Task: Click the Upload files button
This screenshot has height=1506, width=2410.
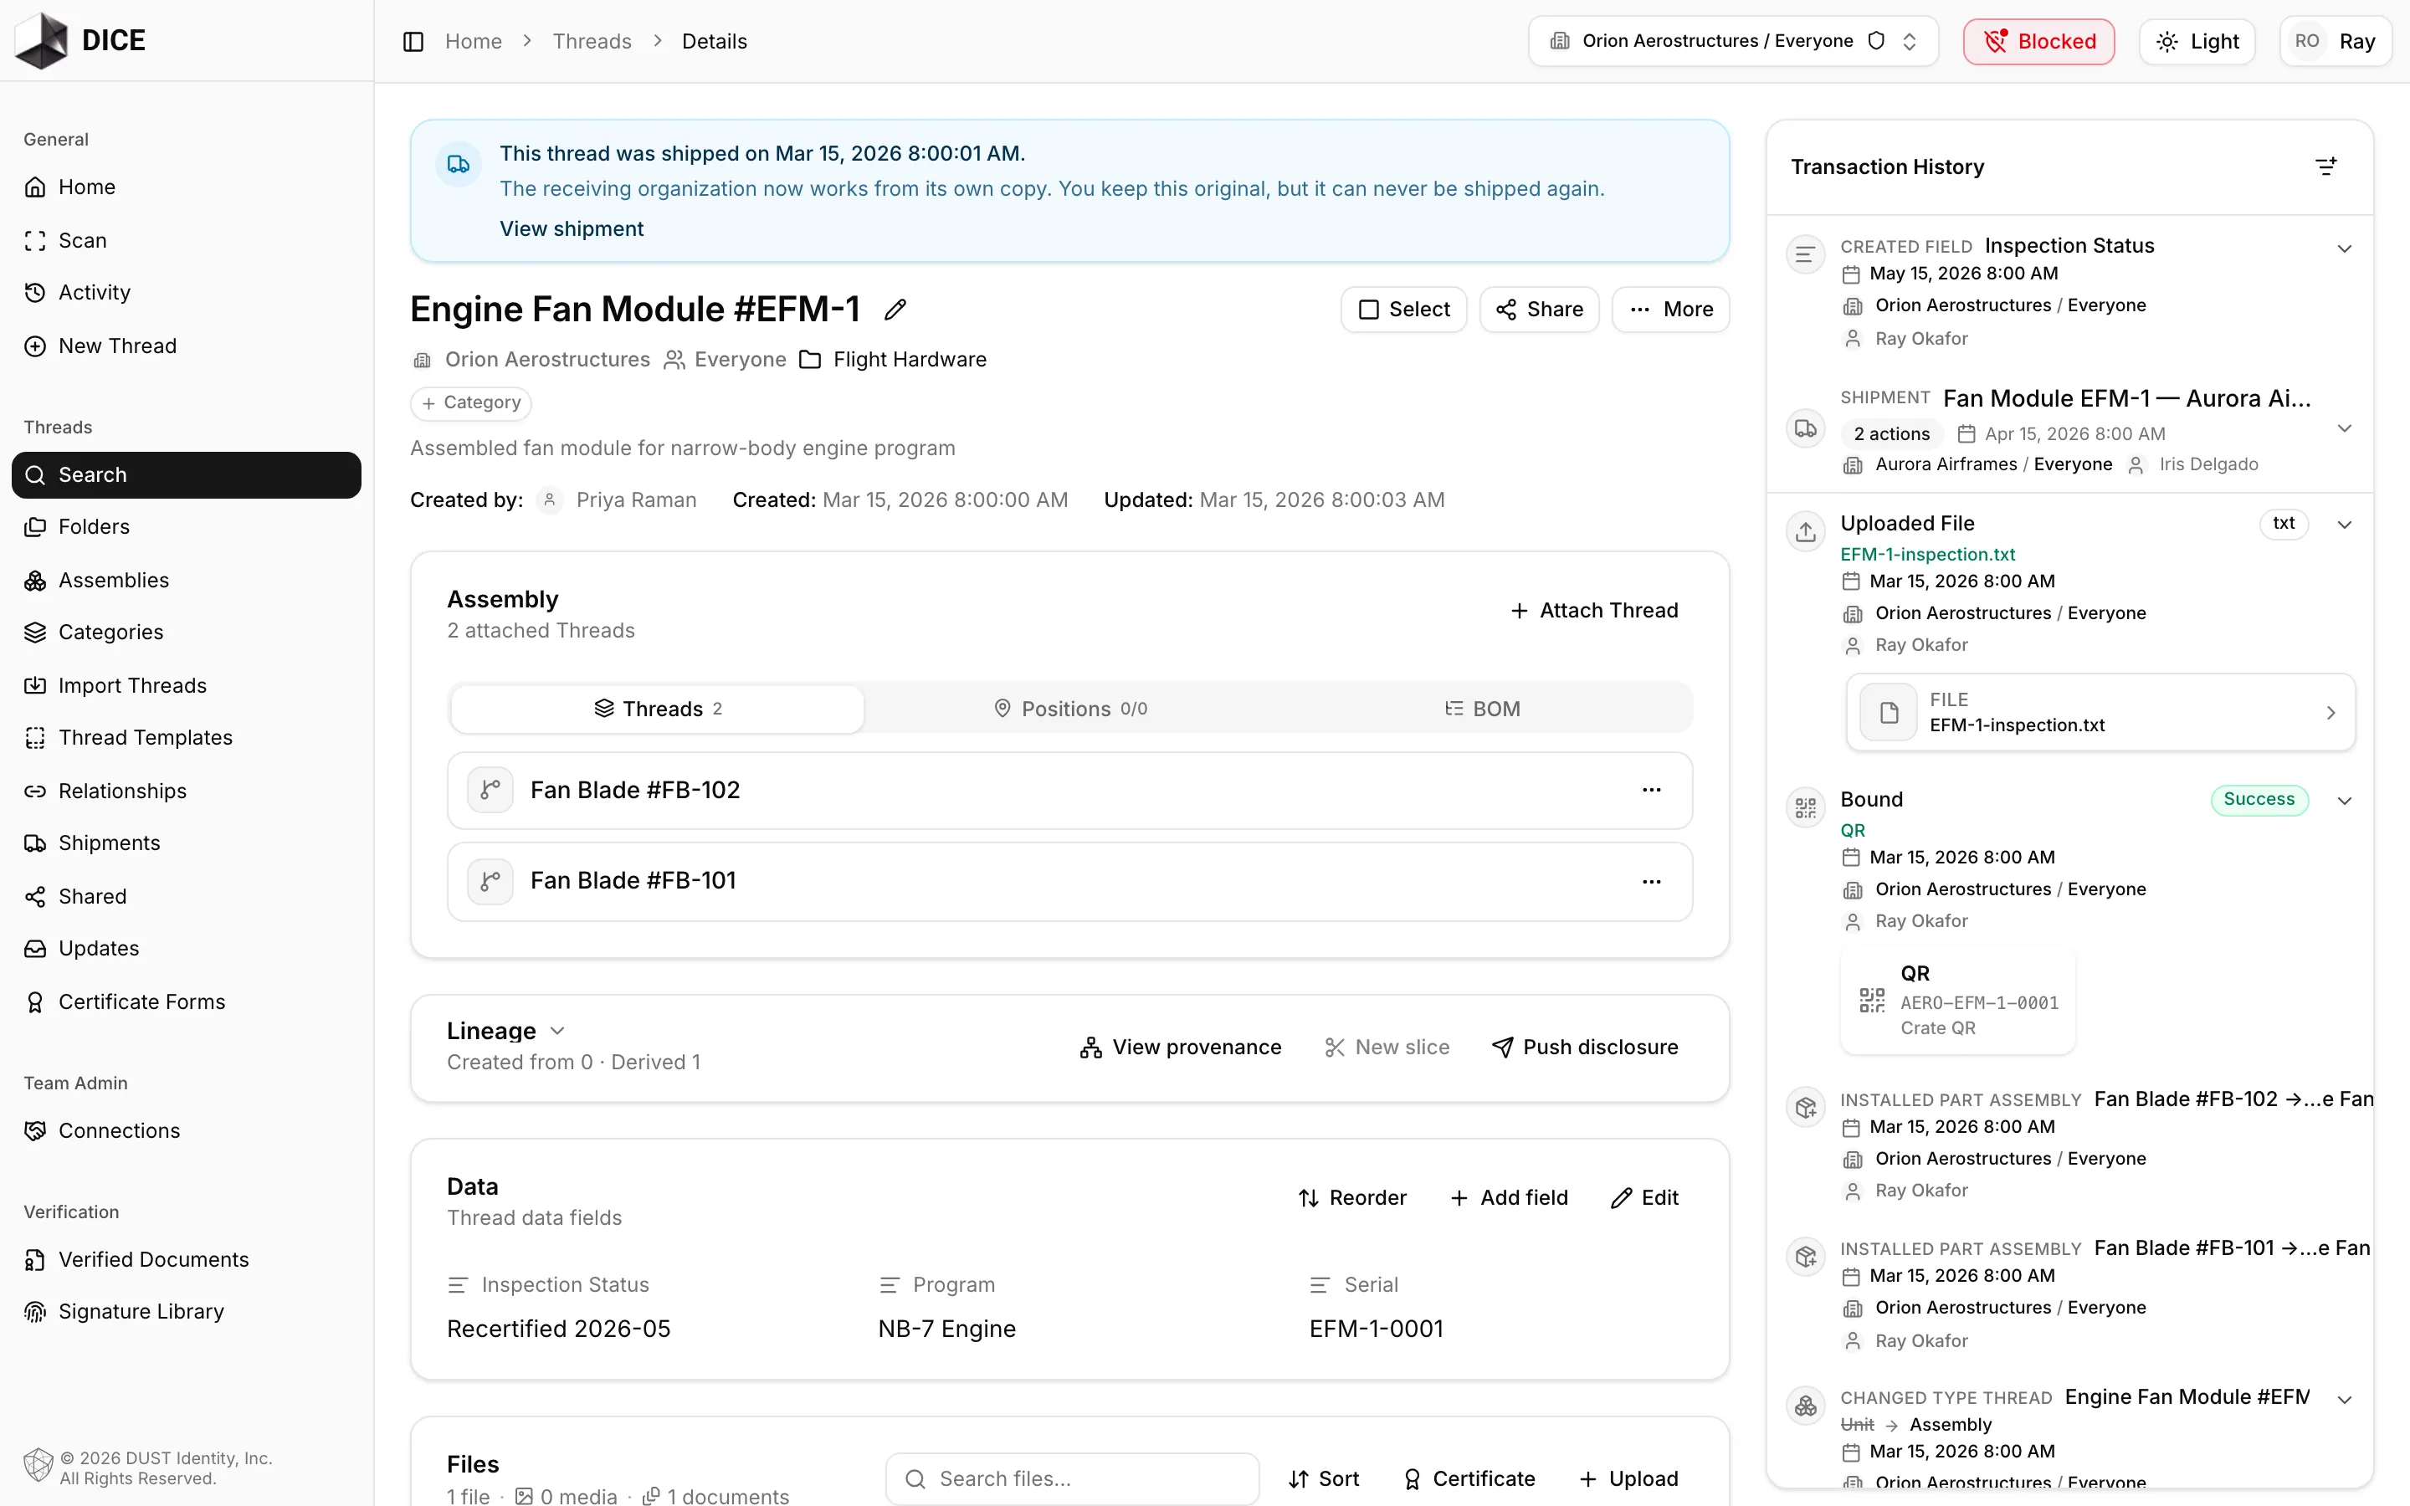Action: (x=1628, y=1479)
